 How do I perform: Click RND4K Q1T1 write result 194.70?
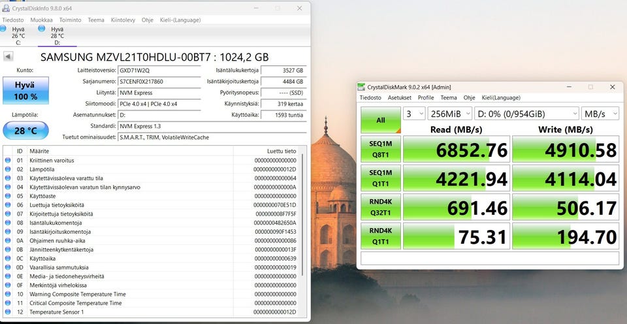[x=566, y=236]
